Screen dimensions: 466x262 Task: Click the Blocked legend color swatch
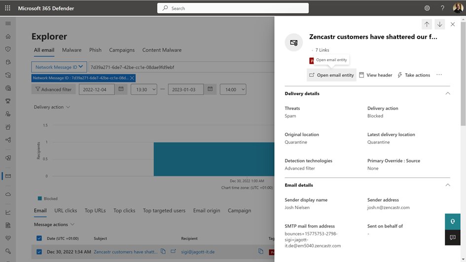pyautogui.click(x=40, y=198)
